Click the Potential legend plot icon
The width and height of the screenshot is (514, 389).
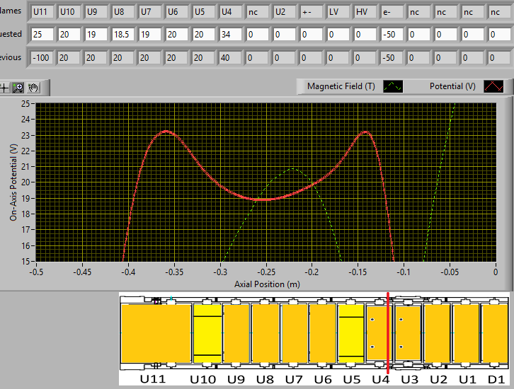point(493,86)
